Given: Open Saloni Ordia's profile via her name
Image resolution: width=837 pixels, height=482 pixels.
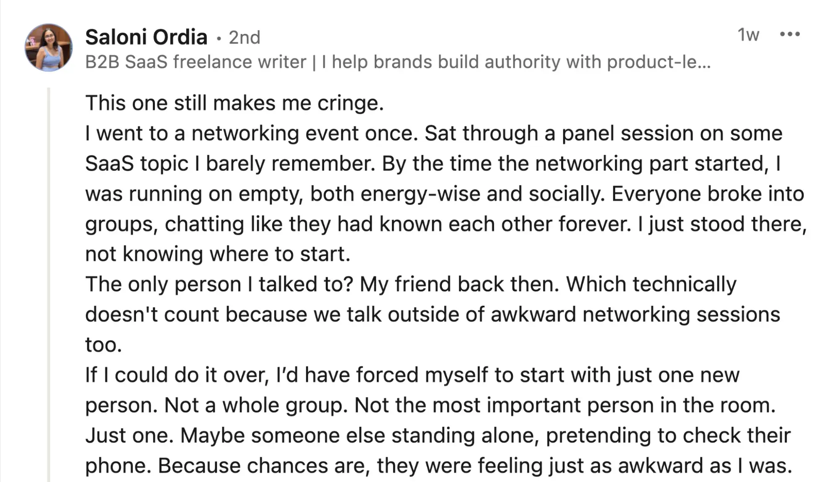Looking at the screenshot, I should [x=146, y=37].
